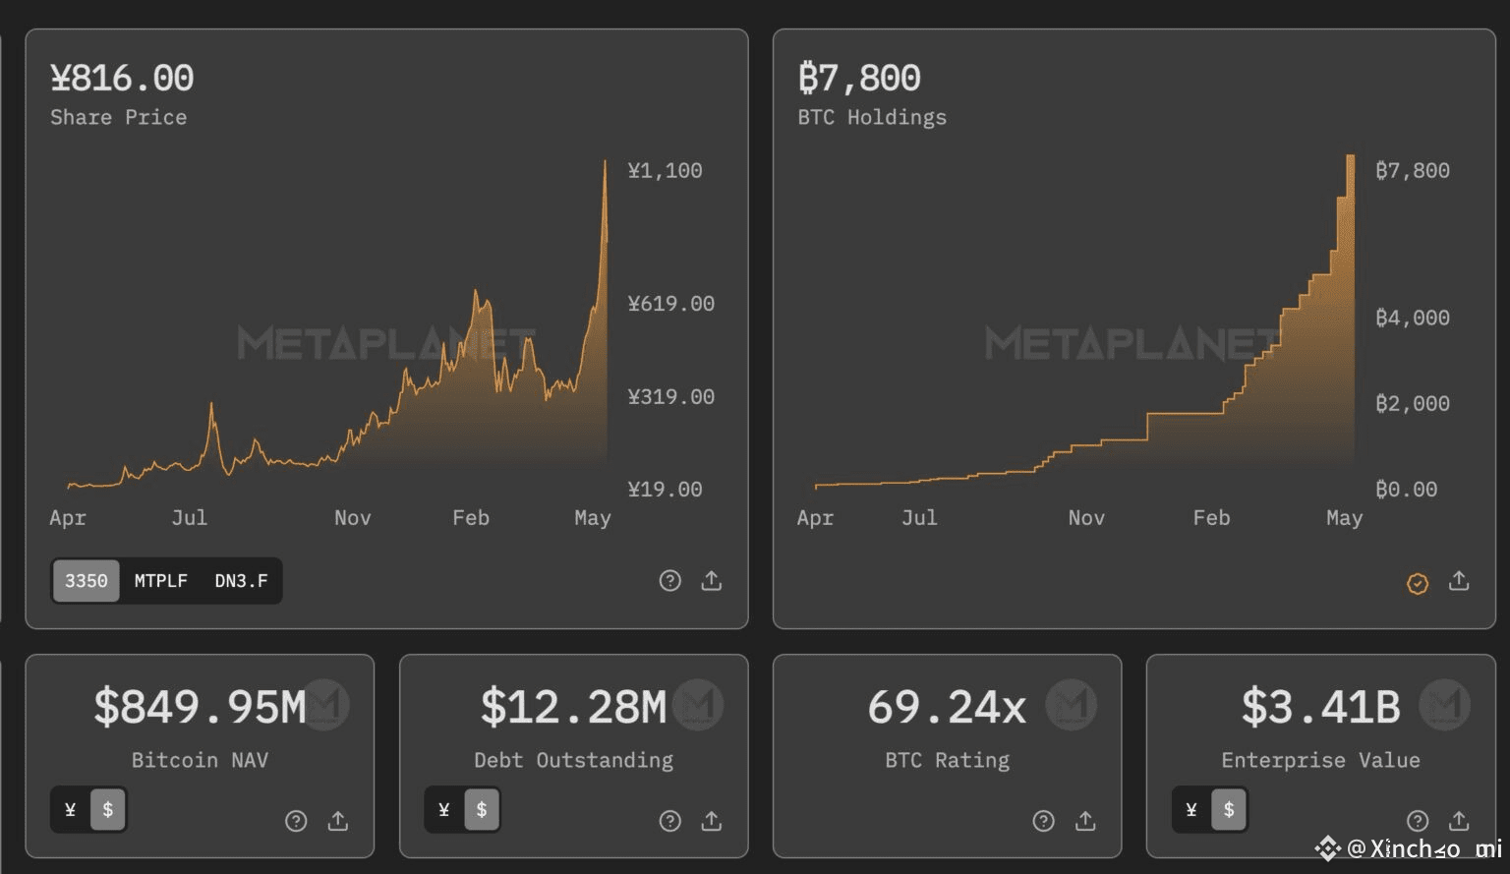The image size is (1510, 874).
Task: Open help icon on Bitcoin NAV card
Action: coord(296,821)
